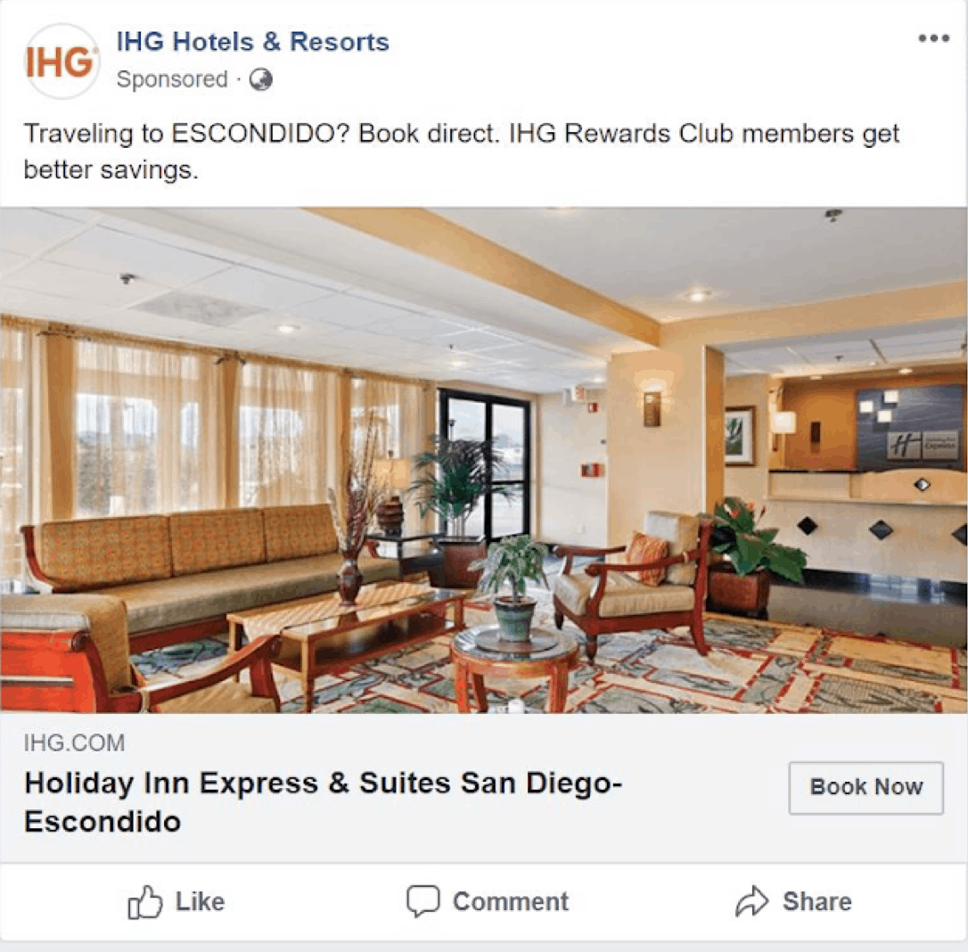Open the hotel lobby ad image
968x952 pixels.
pyautogui.click(x=484, y=460)
